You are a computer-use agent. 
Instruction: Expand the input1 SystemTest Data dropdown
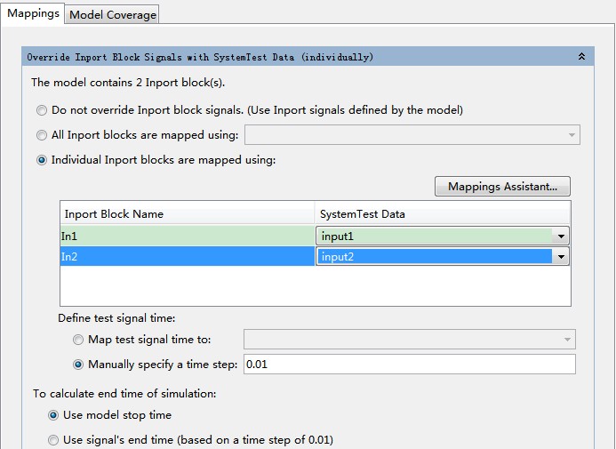[560, 237]
